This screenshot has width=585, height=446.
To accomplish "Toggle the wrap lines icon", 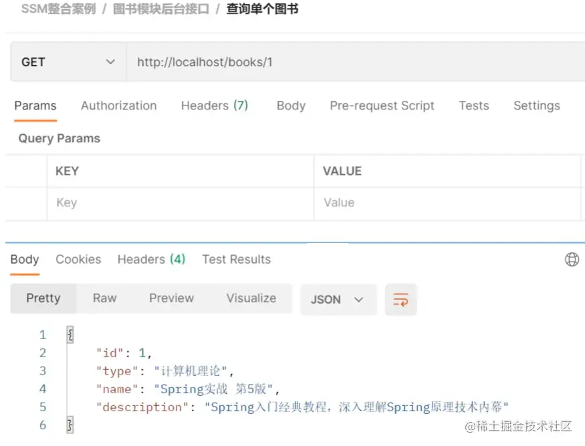I will (x=400, y=299).
